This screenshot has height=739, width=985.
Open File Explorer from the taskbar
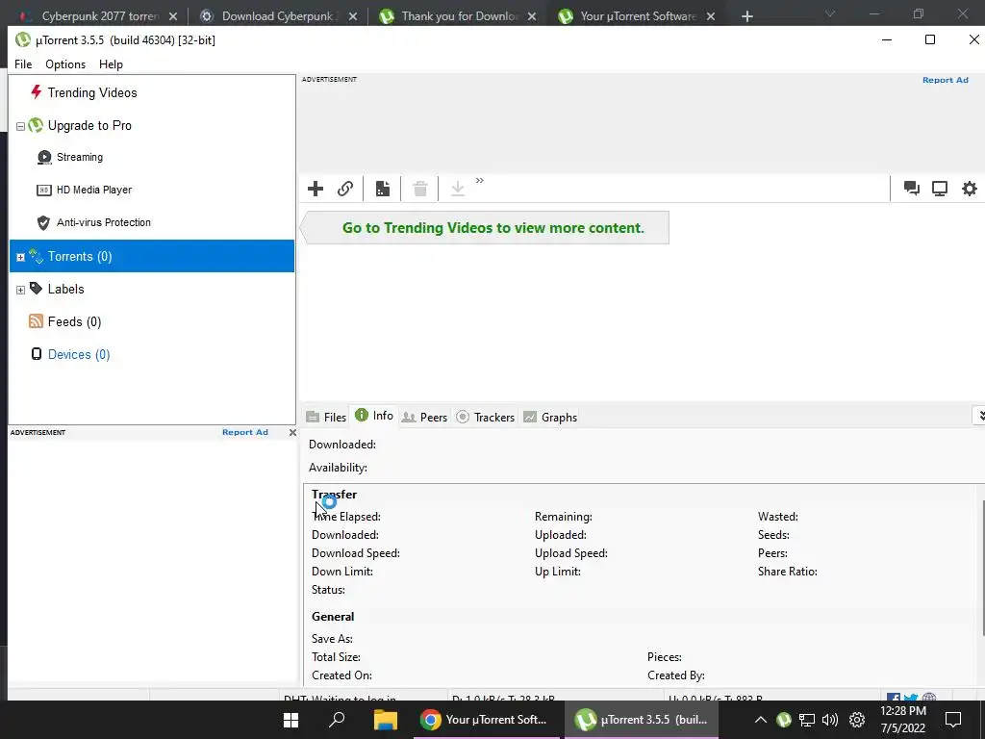point(385,720)
